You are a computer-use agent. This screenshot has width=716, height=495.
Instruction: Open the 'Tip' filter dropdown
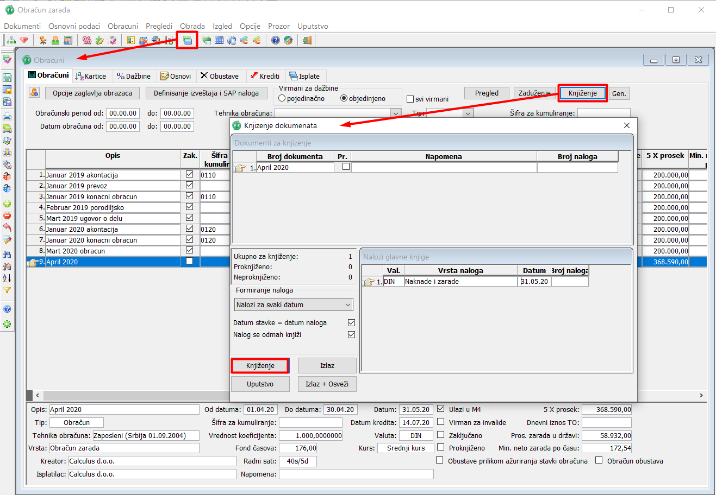(x=468, y=113)
